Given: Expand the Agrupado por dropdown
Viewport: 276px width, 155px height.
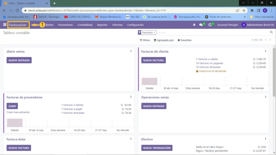Looking at the screenshot, I should click(164, 40).
